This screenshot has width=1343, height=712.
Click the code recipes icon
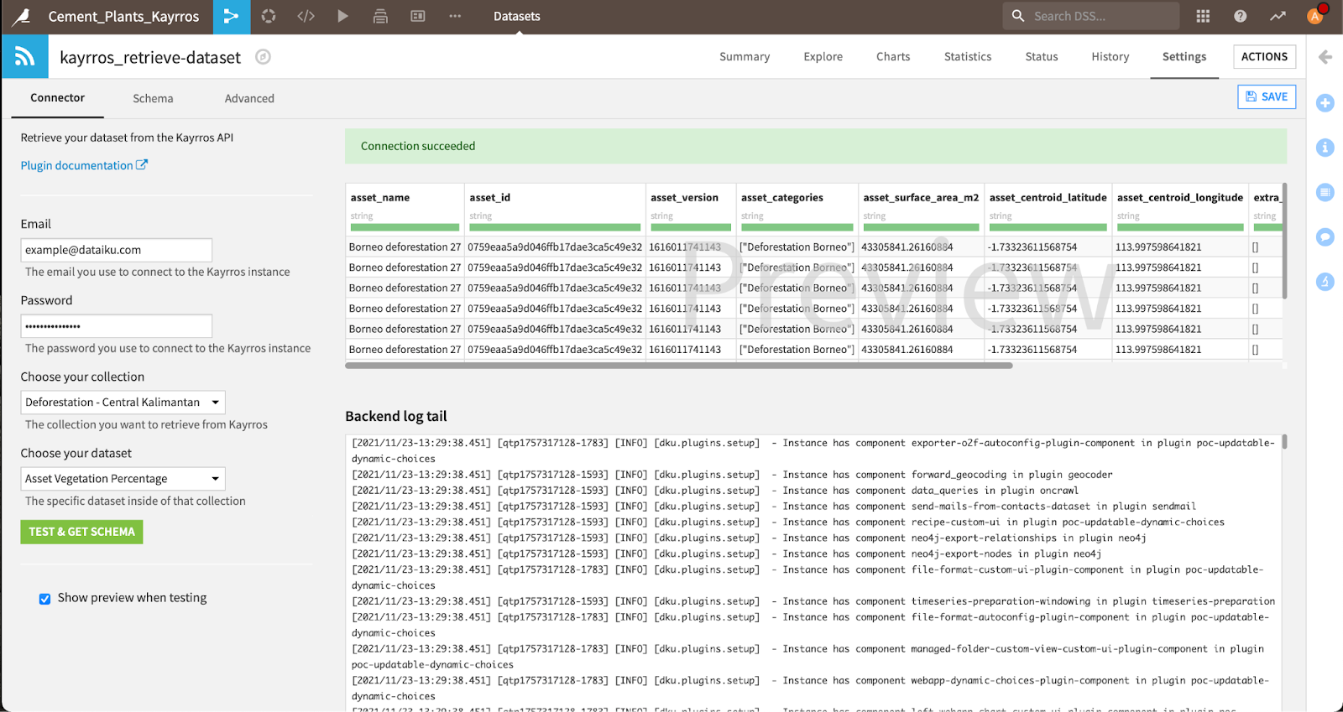tap(306, 16)
